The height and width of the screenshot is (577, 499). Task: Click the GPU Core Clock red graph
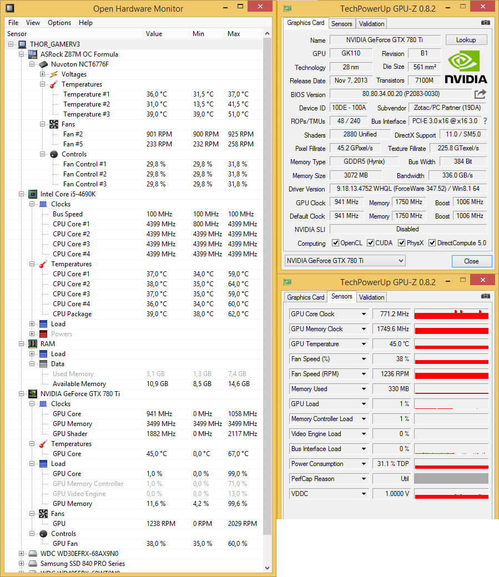[451, 314]
